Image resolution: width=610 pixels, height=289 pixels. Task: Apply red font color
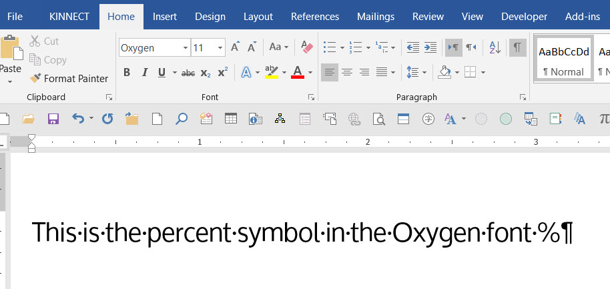[x=298, y=72]
